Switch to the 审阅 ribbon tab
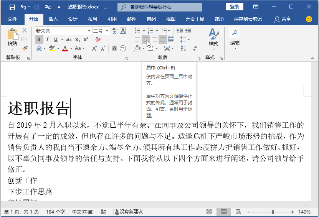319x217 pixels. coord(151,19)
